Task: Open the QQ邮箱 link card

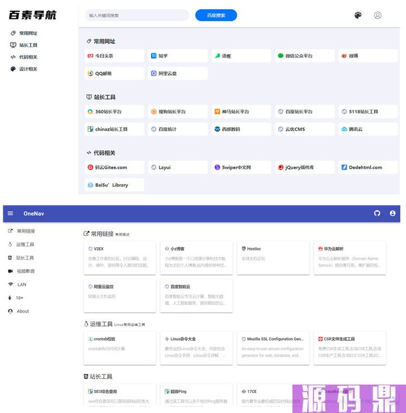Action: tap(114, 73)
